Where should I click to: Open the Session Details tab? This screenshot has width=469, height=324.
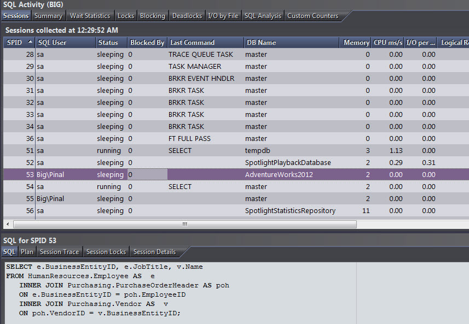155,252
